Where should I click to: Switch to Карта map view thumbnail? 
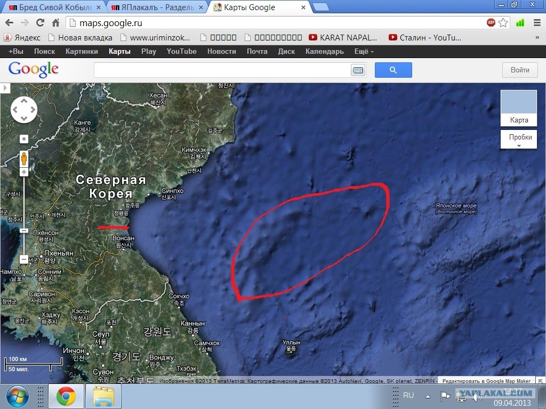[518, 108]
